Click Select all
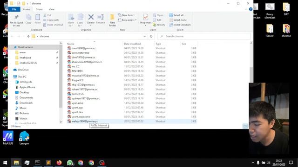This screenshot has height=167, width=298. [x=176, y=15]
